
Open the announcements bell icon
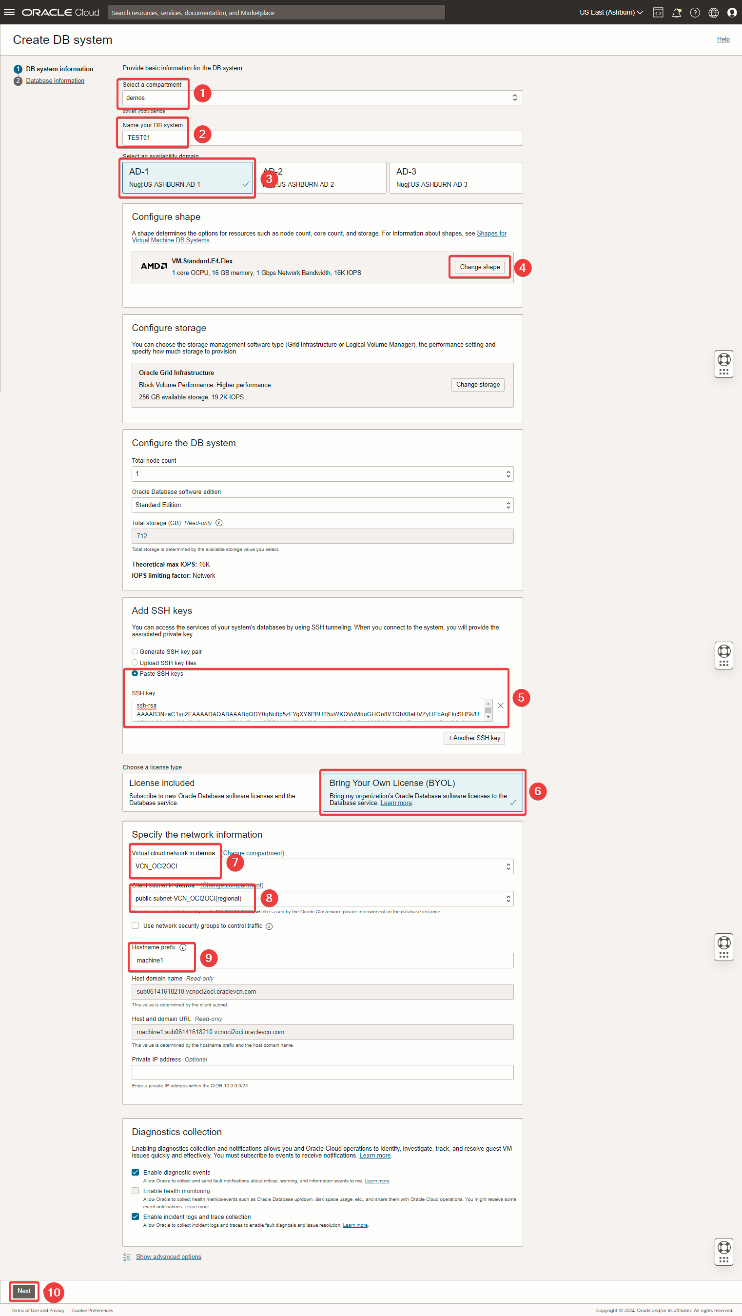(677, 12)
